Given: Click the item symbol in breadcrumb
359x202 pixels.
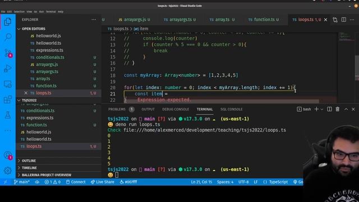Looking at the screenshot, I should pyautogui.click(x=141, y=29).
